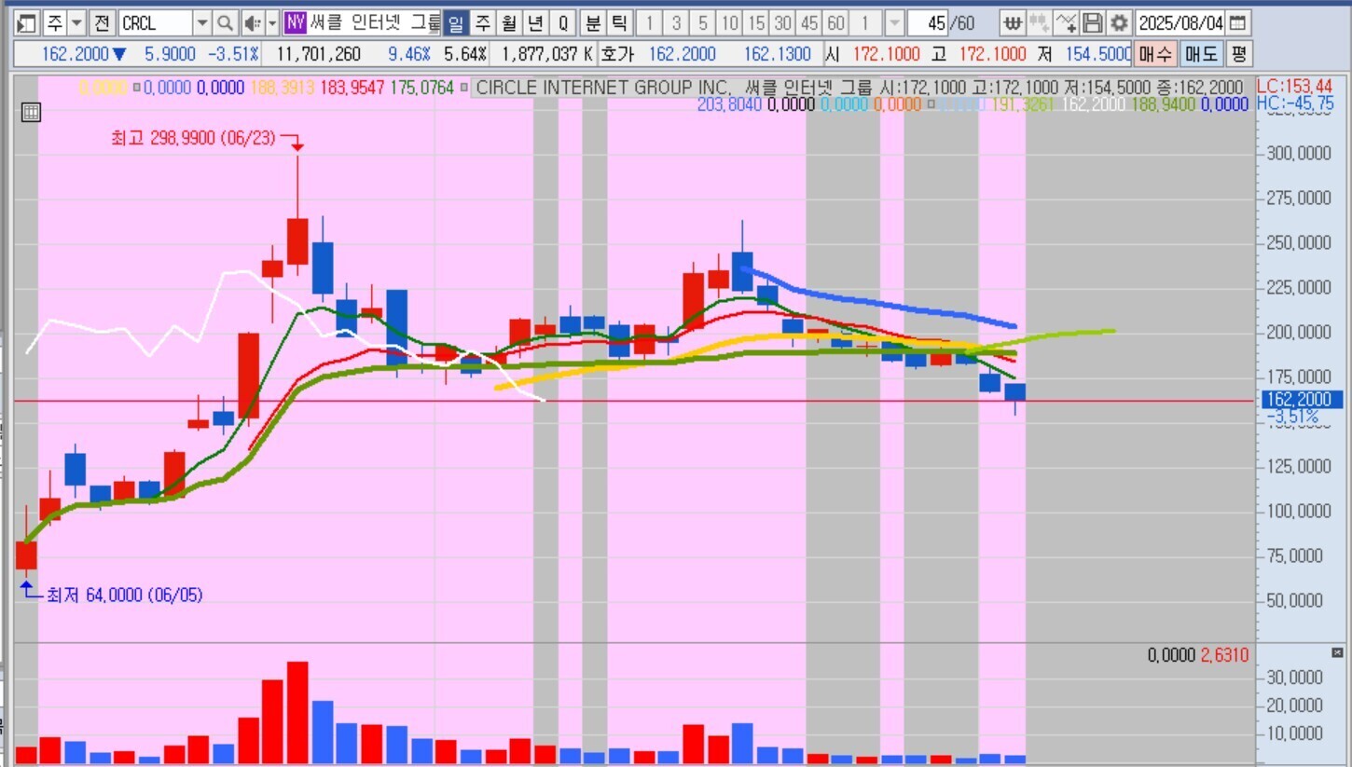The image size is (1352, 767).
Task: Close the volume indicator pane
Action: click(x=1337, y=652)
